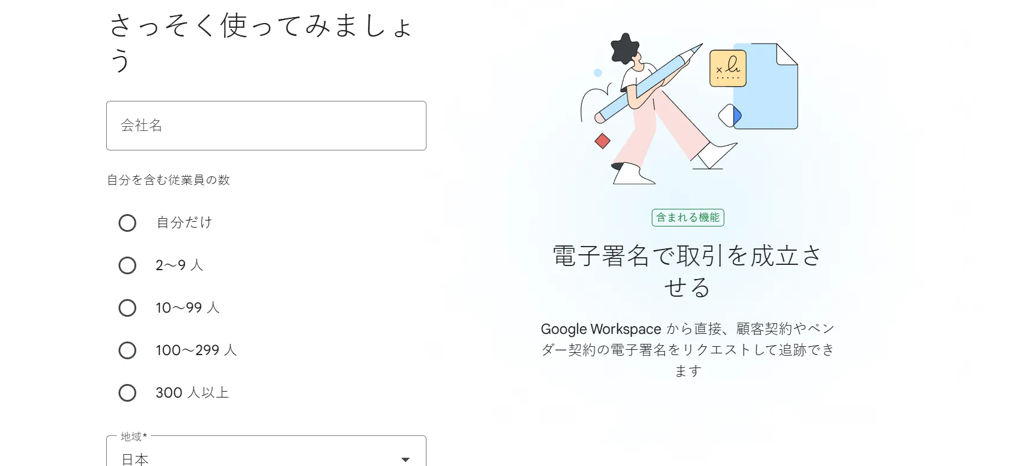The height and width of the screenshot is (466, 1011).
Task: Click the 自分を含む従業員の数 label
Action: pos(168,180)
